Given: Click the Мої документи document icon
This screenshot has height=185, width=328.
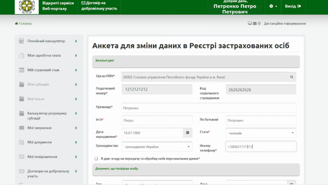Looking at the screenshot, I should [x=22, y=142].
